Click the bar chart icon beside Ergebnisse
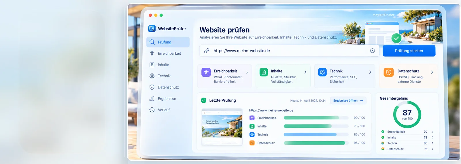This screenshot has height=164, width=461. tap(152, 99)
